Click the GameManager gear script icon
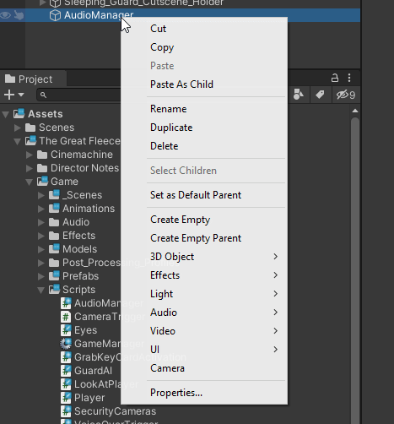The height and width of the screenshot is (424, 394). pos(66,344)
